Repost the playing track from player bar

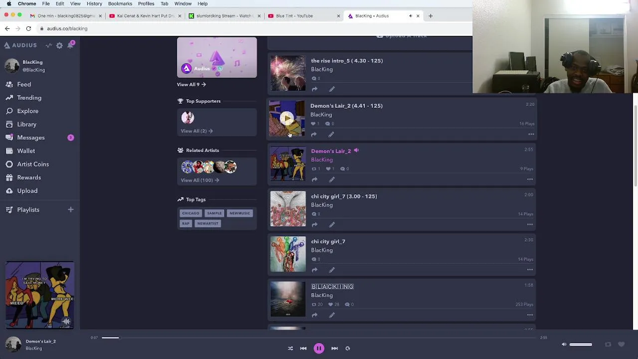[608, 345]
